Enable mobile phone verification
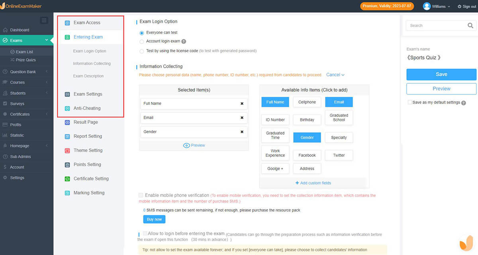This screenshot has height=255, width=478. [141, 195]
